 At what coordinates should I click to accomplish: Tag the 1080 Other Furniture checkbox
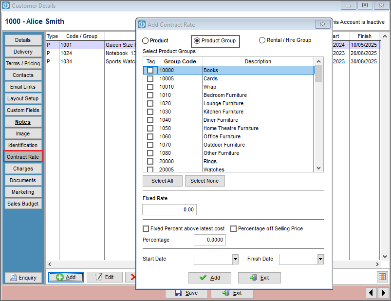pyautogui.click(x=150, y=153)
